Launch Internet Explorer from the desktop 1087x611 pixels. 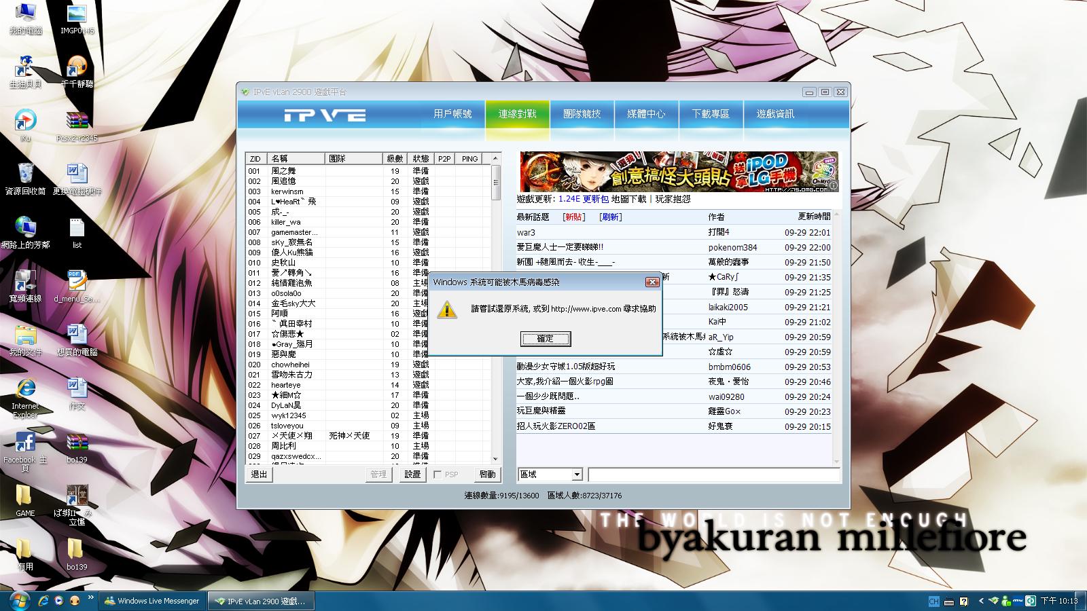[x=25, y=397]
